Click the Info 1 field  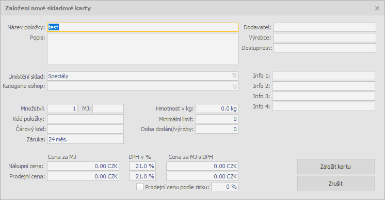324,76
